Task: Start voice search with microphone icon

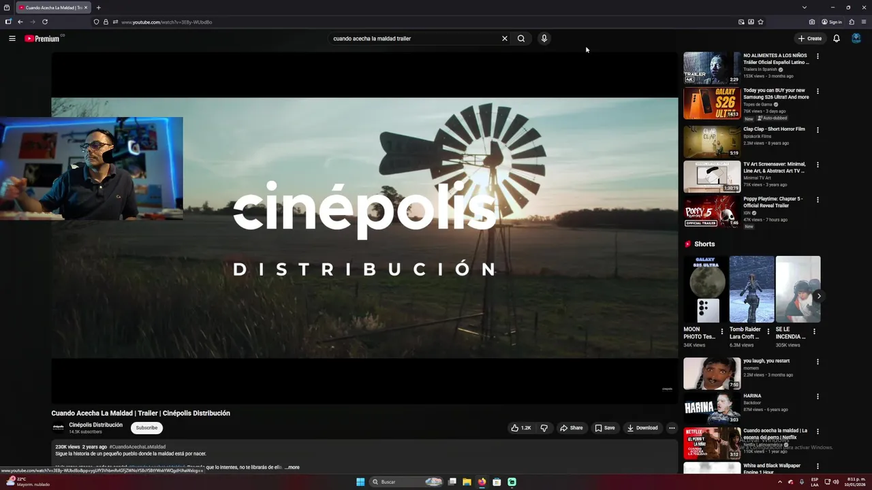Action: click(544, 39)
